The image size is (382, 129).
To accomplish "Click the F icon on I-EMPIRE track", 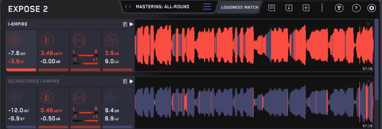I will (125, 24).
